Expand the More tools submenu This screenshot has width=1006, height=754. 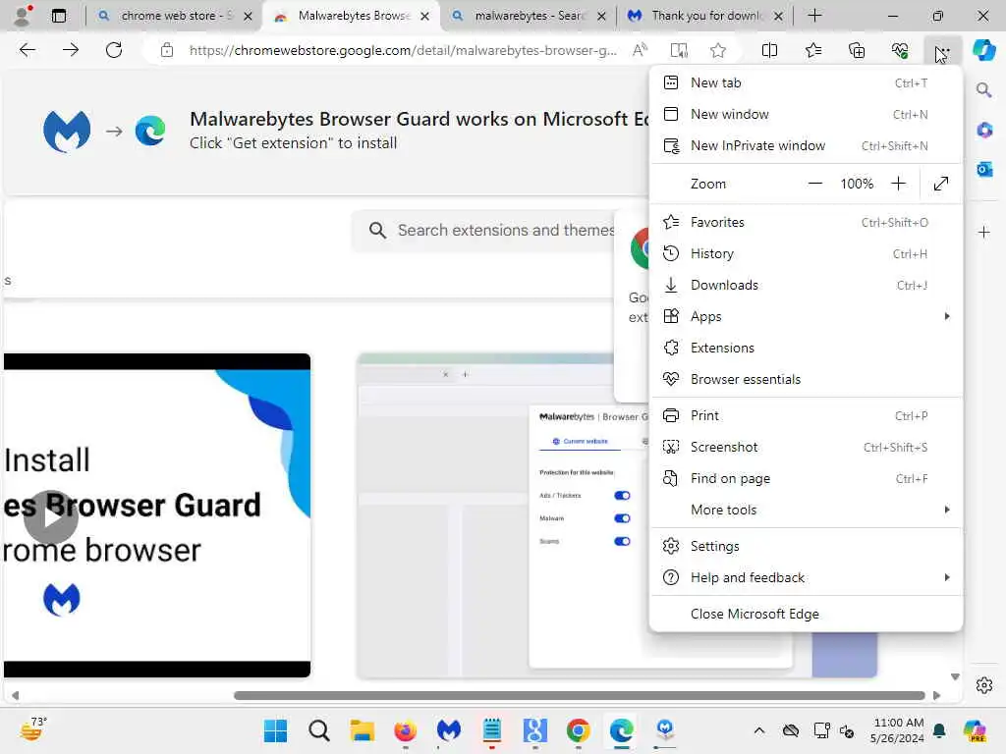pos(806,510)
